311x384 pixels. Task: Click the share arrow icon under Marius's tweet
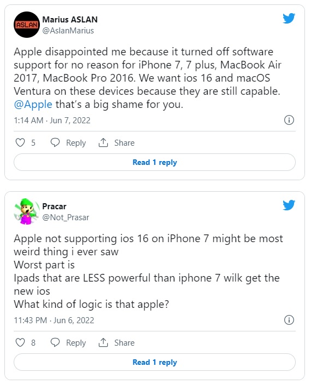pyautogui.click(x=103, y=142)
